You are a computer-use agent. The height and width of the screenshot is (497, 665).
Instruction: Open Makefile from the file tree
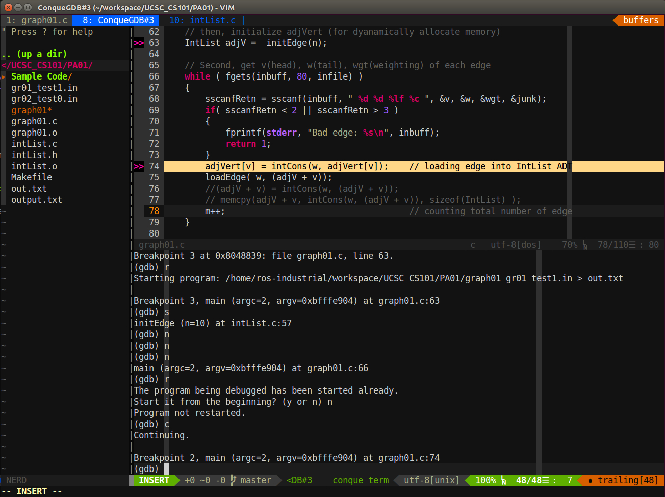[32, 177]
